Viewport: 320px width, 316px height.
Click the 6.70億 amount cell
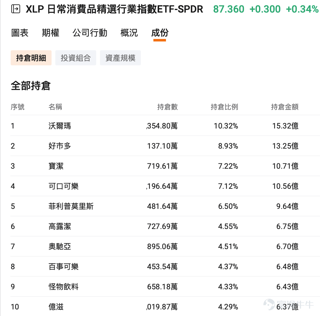(x=288, y=247)
